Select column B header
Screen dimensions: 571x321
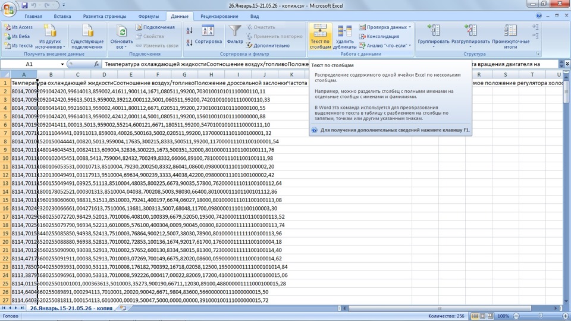pos(51,75)
